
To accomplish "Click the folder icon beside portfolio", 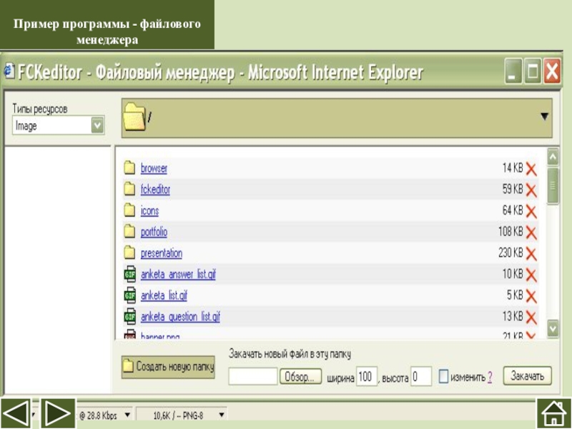I will 129,231.
